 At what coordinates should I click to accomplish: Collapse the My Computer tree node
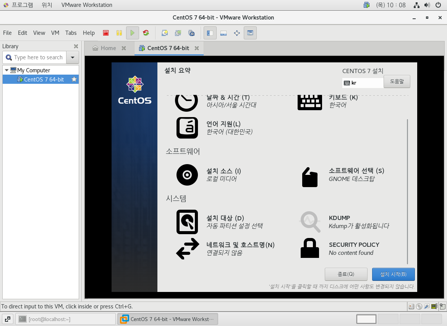[x=6, y=70]
